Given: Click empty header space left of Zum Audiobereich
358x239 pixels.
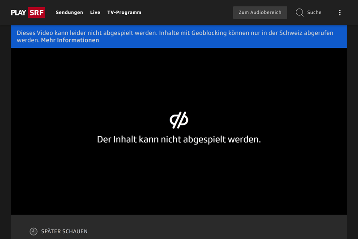Looking at the screenshot, I should (x=188, y=13).
